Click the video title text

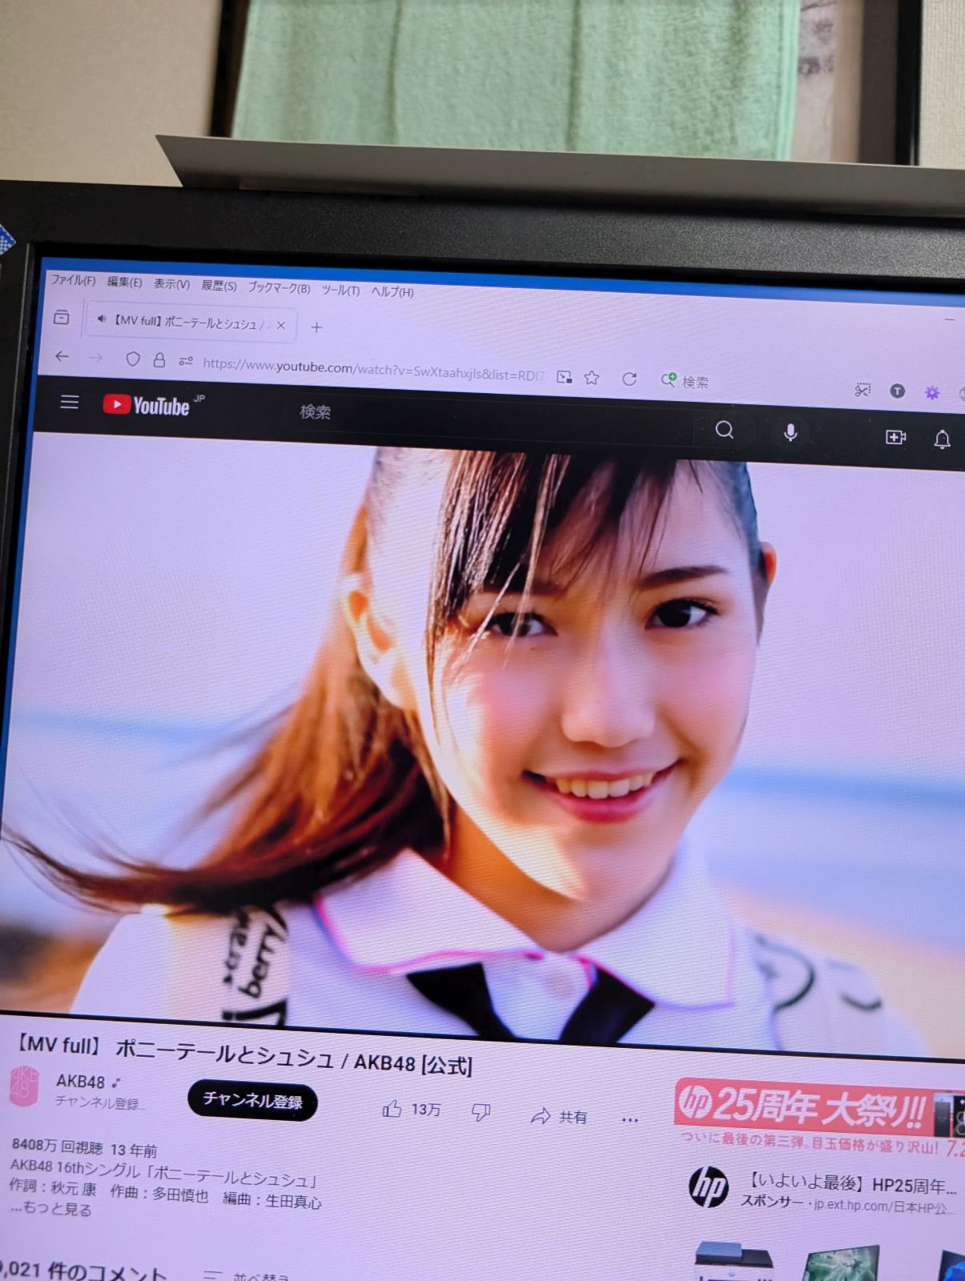click(x=244, y=1054)
